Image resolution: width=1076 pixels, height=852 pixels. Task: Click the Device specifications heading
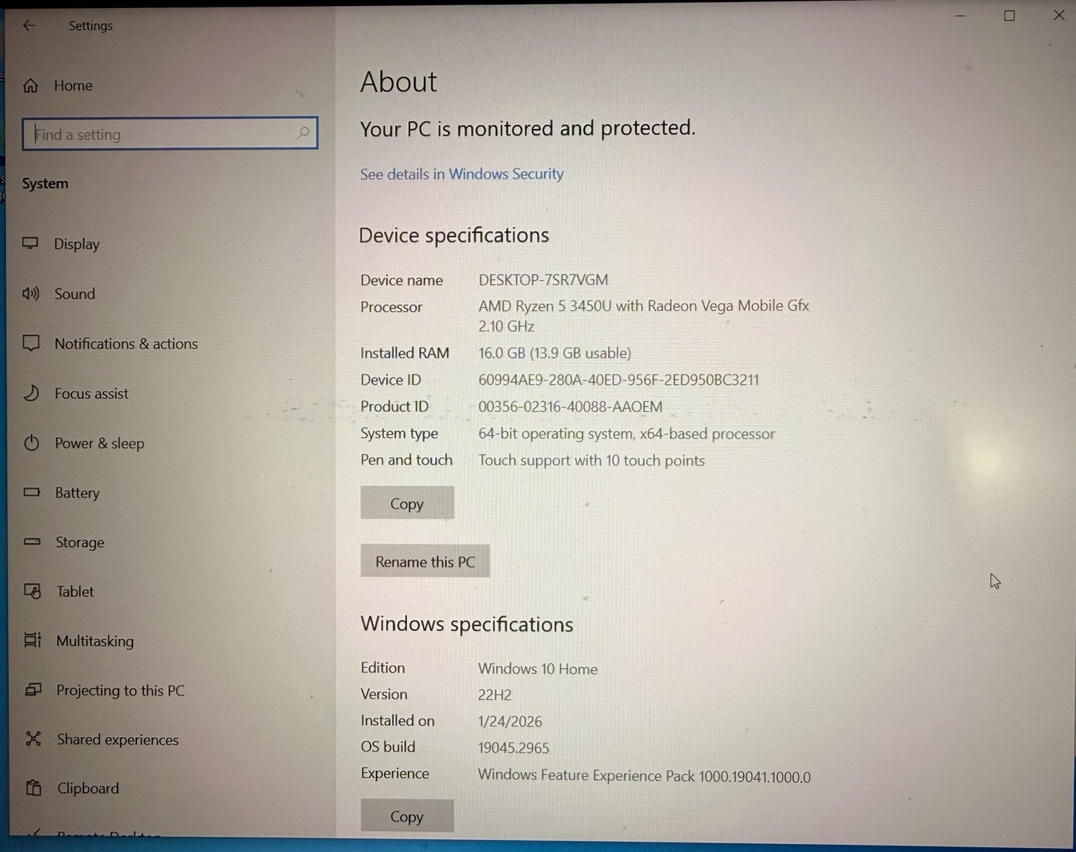click(x=454, y=235)
